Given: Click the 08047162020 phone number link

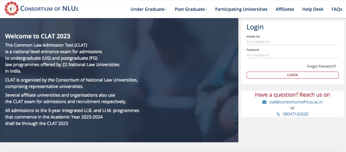Looking at the screenshot, I should tap(295, 114).
